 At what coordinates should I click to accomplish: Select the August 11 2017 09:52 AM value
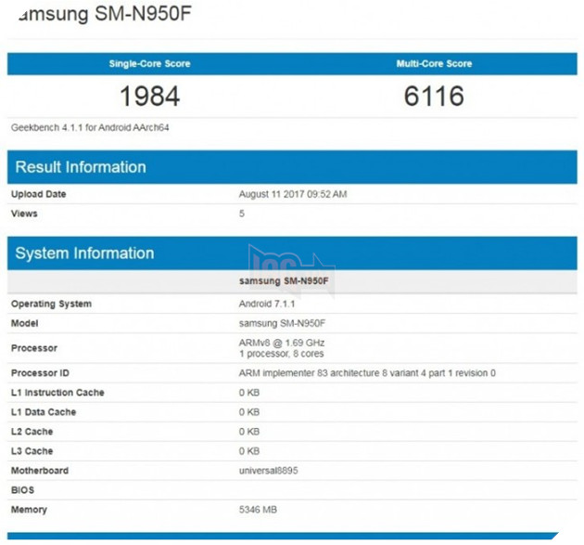point(293,194)
